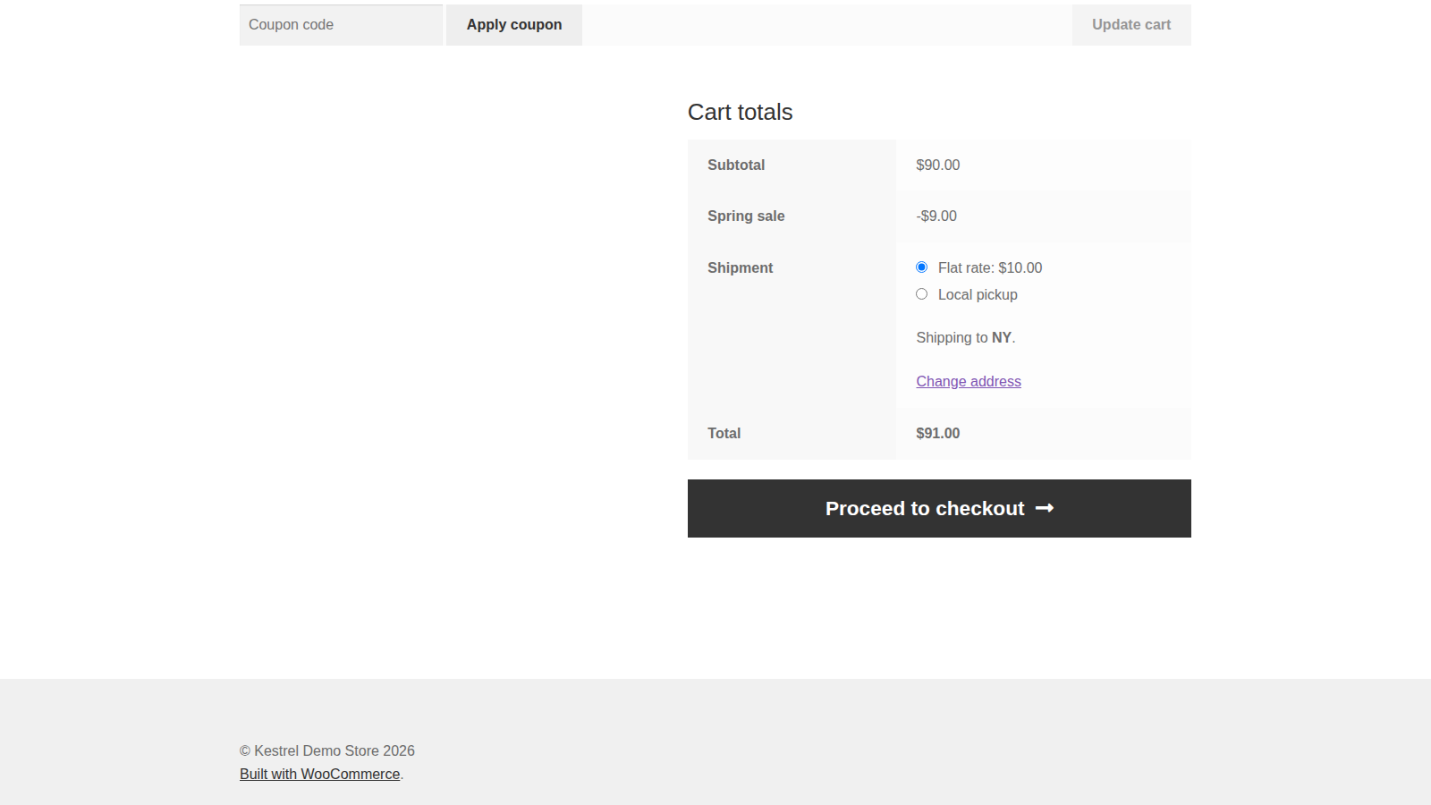Image resolution: width=1431 pixels, height=805 pixels.
Task: Click the $91.00 total amount
Action: 938,433
